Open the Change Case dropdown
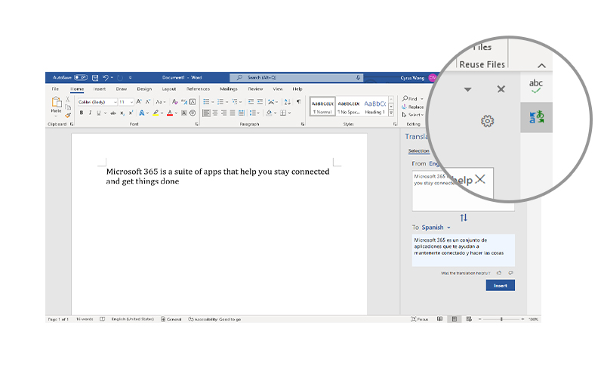Image resolution: width=604 pixels, height=378 pixels. click(x=160, y=102)
